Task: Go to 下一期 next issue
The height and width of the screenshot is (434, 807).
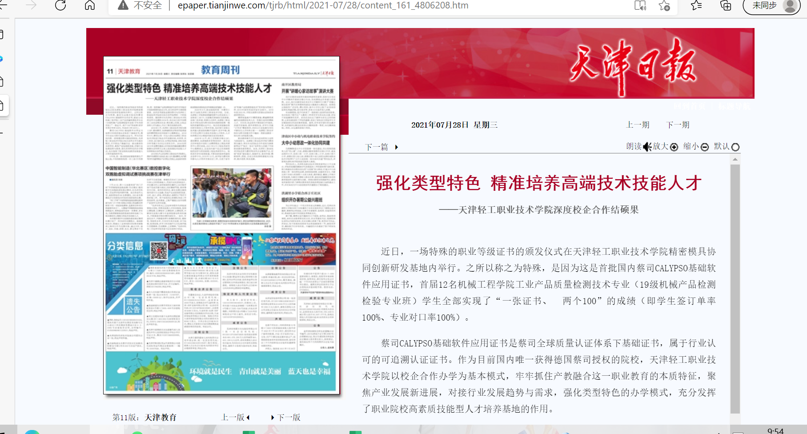Action: (x=678, y=125)
